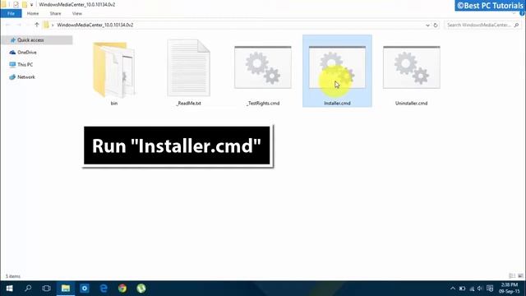Select the Uninstaller.cmd file icon
This screenshot has width=526, height=296.
pyautogui.click(x=412, y=67)
